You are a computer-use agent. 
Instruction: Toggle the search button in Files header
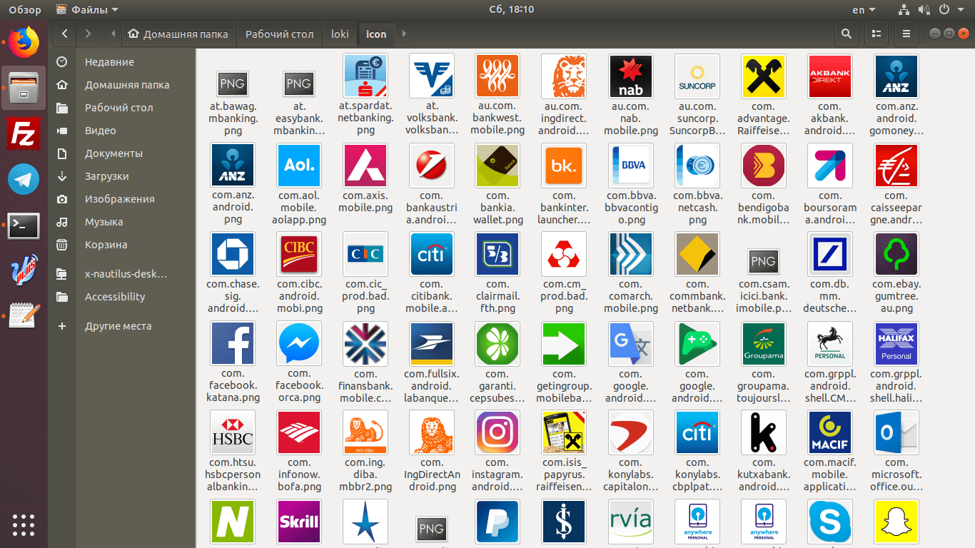click(847, 34)
